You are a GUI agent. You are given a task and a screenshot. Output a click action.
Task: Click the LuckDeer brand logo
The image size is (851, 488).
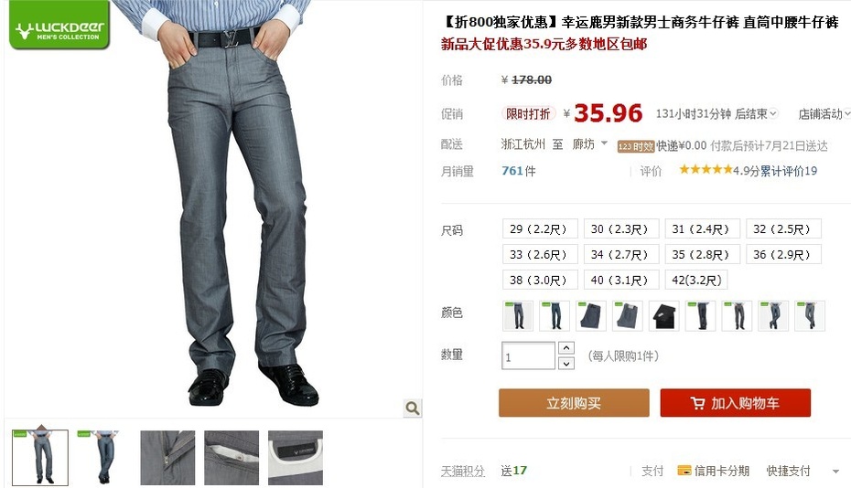[59, 25]
